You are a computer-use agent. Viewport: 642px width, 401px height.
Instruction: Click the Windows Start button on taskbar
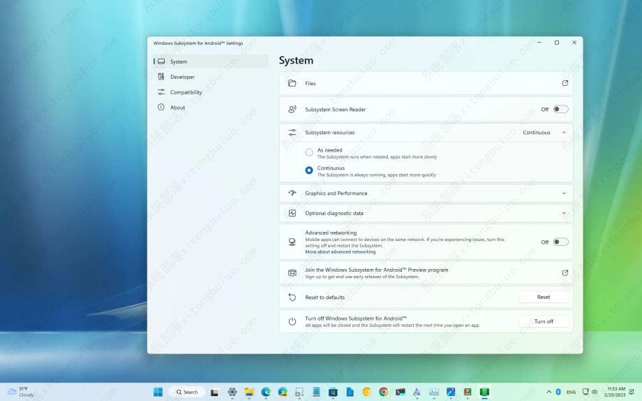pyautogui.click(x=158, y=392)
